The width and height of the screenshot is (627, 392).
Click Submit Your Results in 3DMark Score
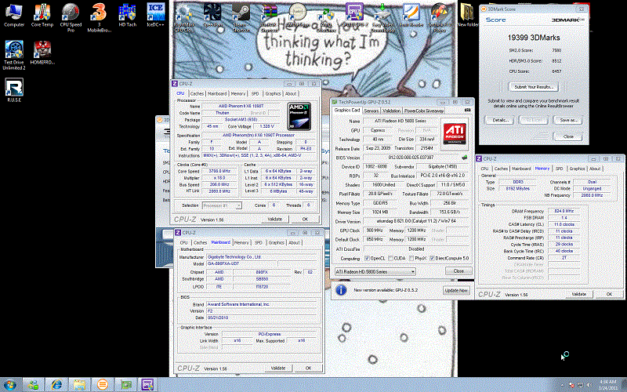[x=534, y=87]
